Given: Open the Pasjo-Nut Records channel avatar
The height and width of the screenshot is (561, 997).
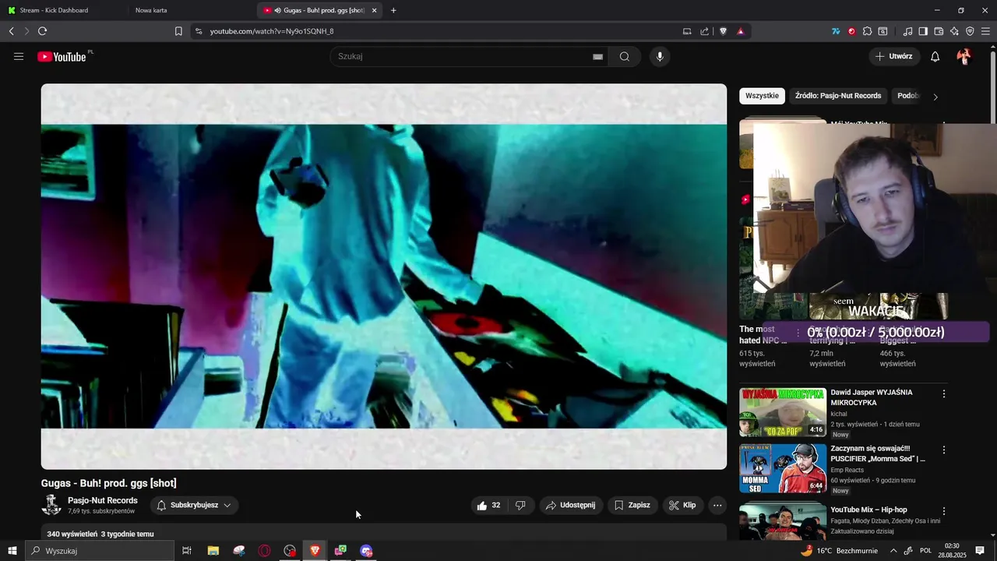Looking at the screenshot, I should tap(51, 505).
